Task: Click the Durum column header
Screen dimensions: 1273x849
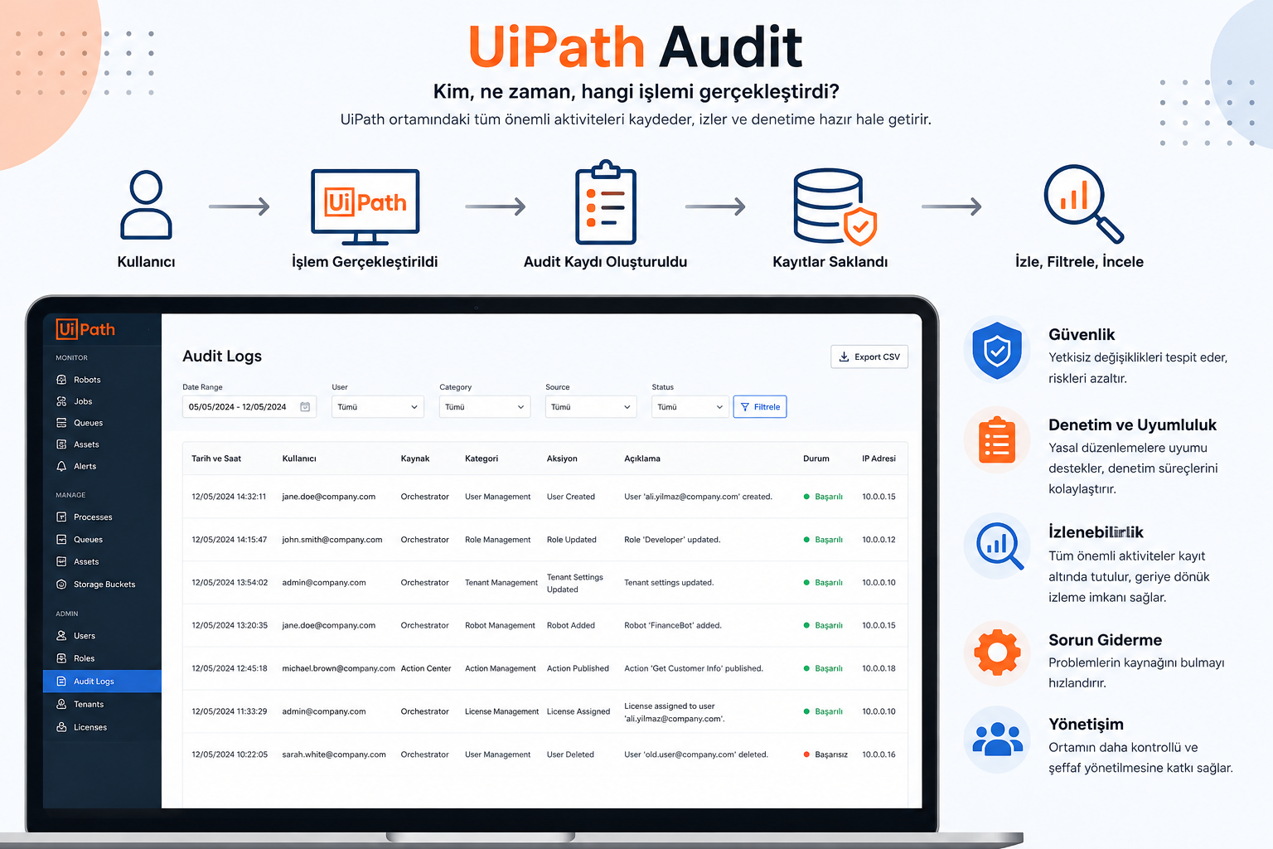Action: click(816, 458)
